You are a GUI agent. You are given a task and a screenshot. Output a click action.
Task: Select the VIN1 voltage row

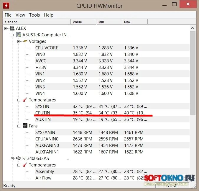(112, 74)
